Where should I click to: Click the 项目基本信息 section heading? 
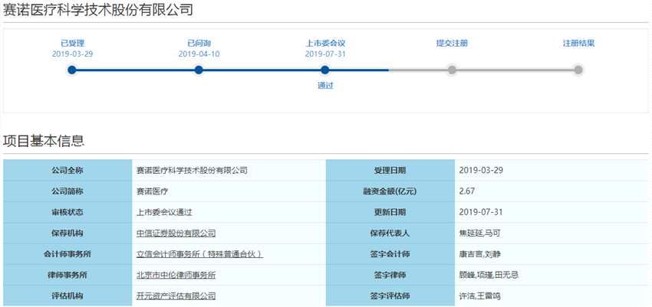coord(44,141)
